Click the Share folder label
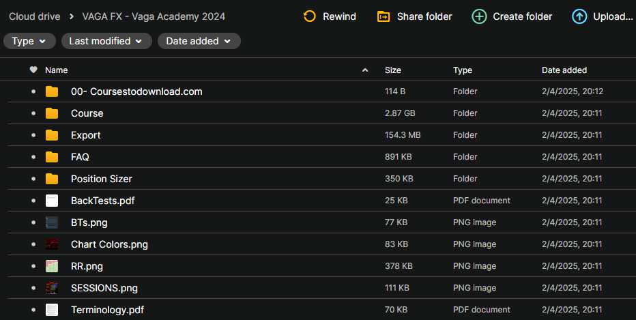 (424, 16)
